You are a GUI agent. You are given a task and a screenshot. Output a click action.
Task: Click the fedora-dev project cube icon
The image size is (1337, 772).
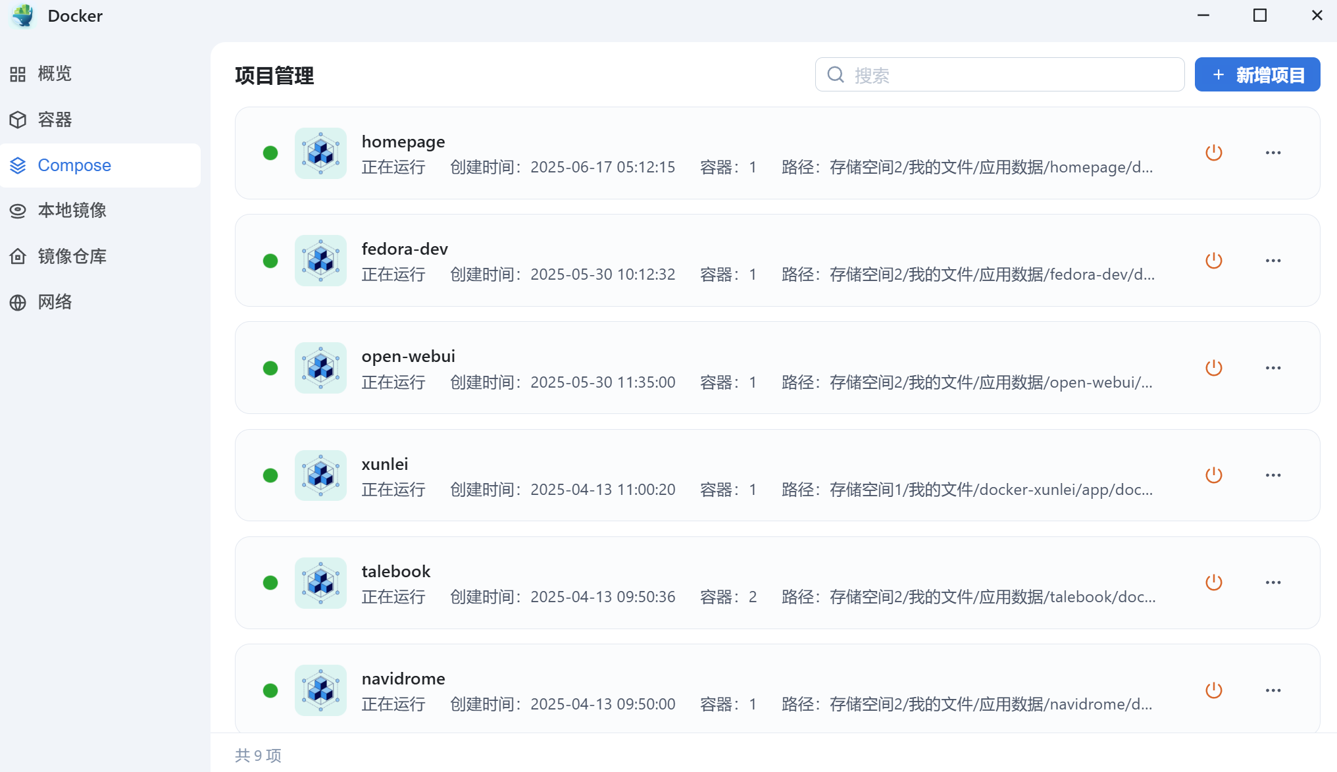320,261
